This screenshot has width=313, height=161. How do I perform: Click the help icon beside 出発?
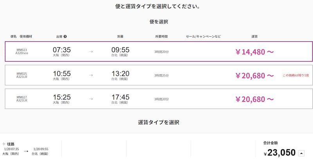[x=65, y=37]
